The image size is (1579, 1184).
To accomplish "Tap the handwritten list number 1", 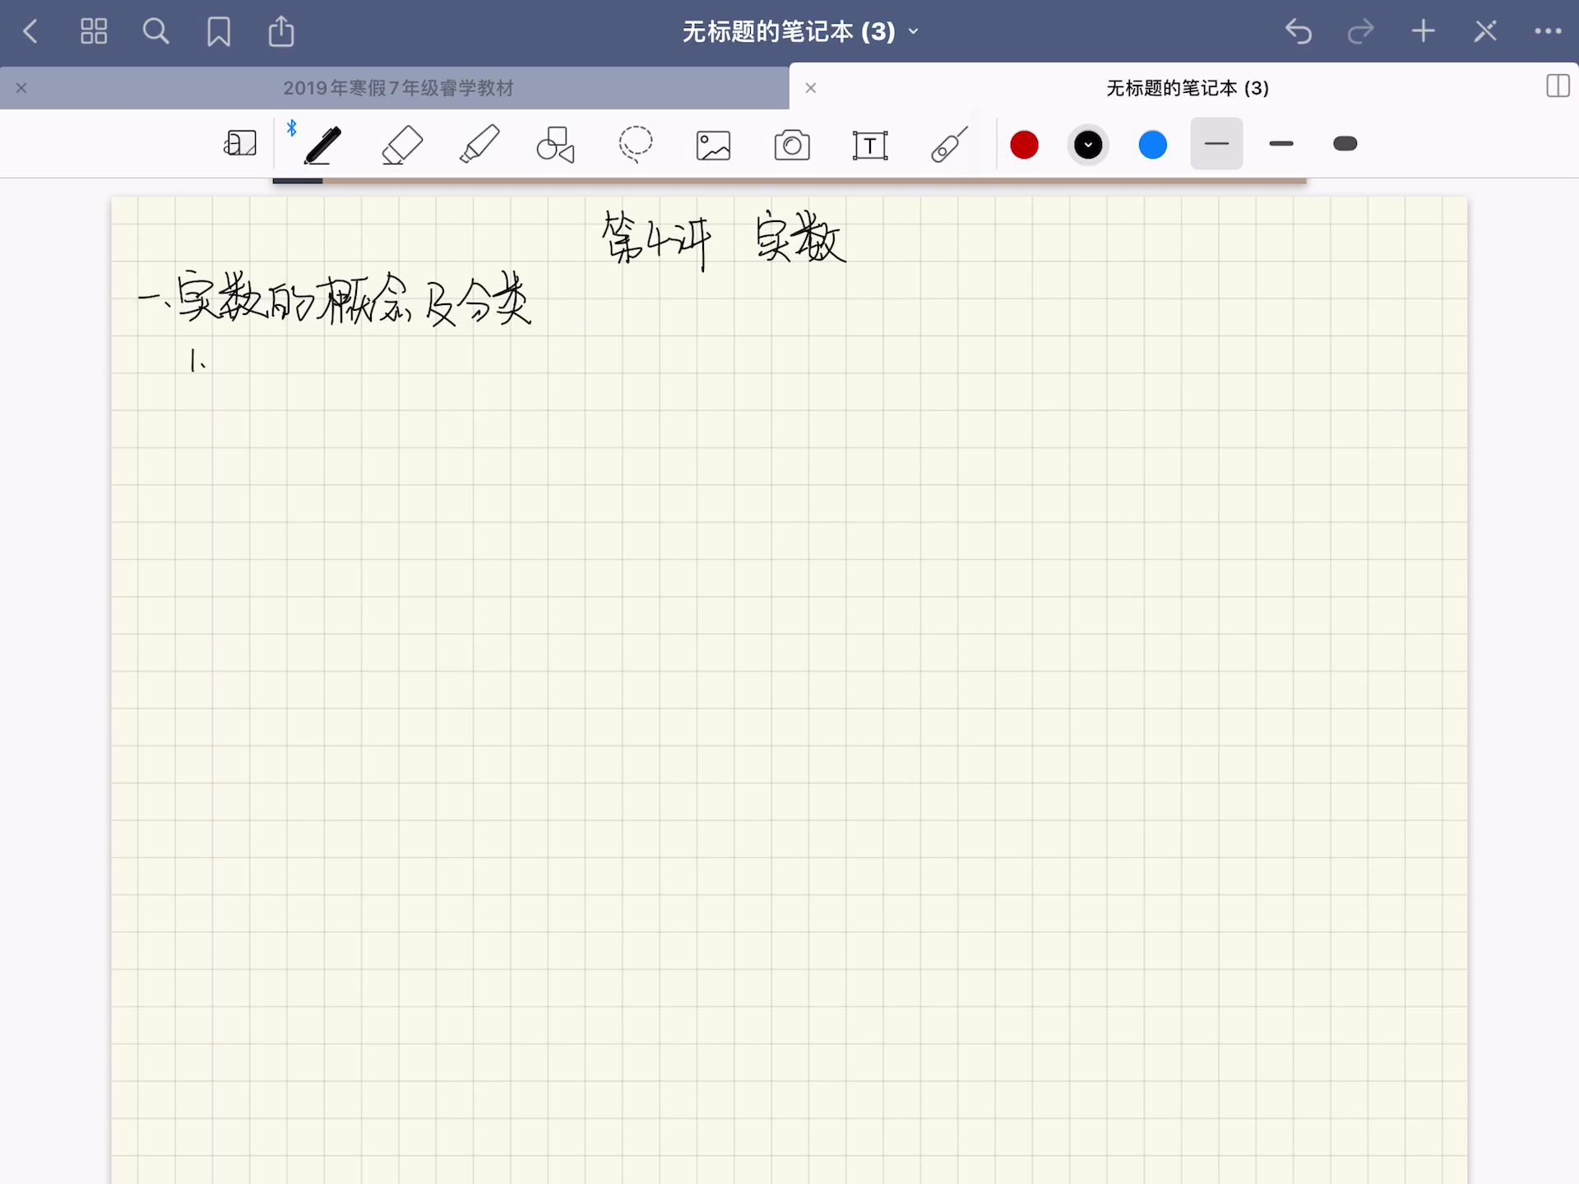I will coord(197,360).
